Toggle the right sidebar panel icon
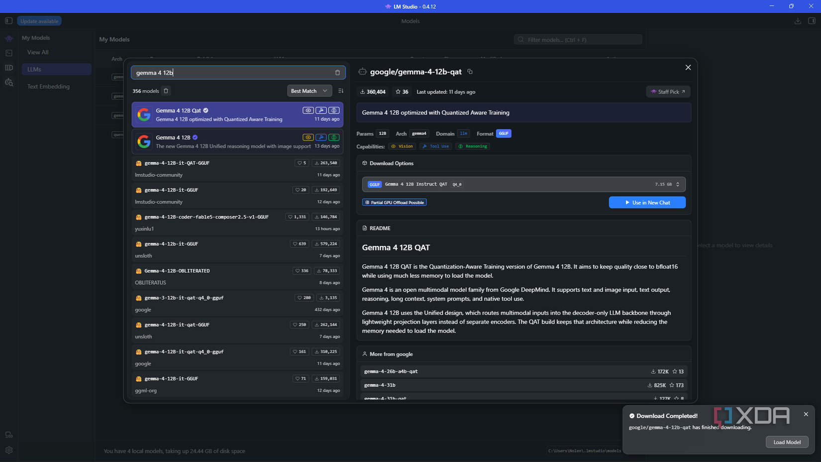The height and width of the screenshot is (462, 821). pyautogui.click(x=812, y=21)
